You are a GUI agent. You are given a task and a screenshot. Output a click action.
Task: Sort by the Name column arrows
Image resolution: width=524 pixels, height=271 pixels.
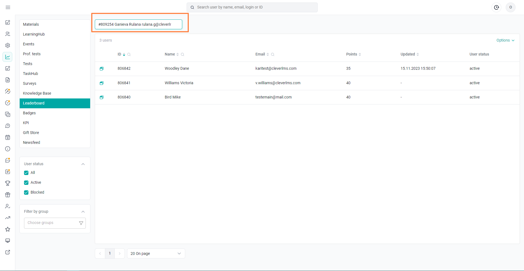click(x=178, y=54)
